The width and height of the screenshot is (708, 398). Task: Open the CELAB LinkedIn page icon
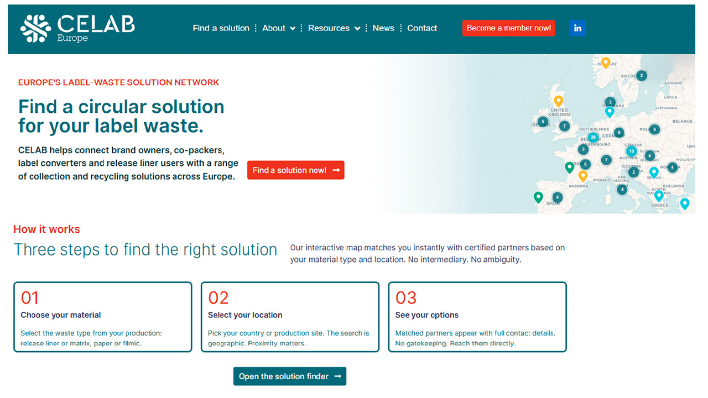577,28
